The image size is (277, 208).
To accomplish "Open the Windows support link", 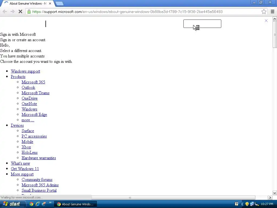I will click(25, 71).
